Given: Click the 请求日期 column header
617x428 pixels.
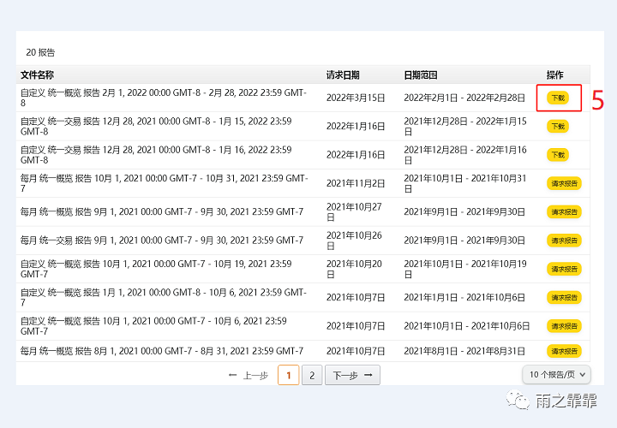Looking at the screenshot, I should click(343, 74).
